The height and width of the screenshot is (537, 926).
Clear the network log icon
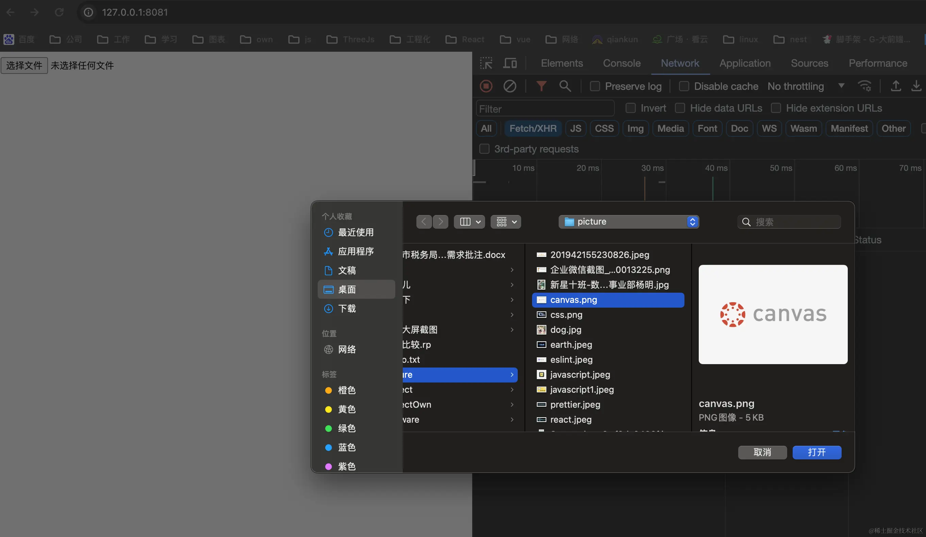[x=510, y=86]
